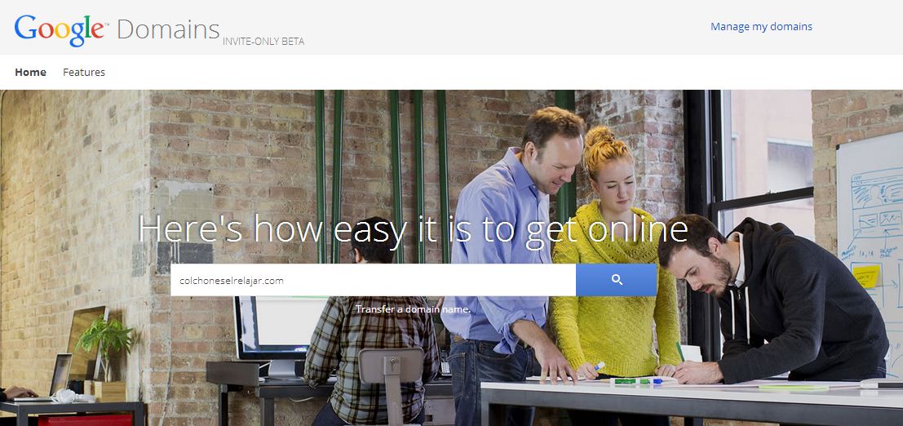Screen dimensions: 903x426
Task: Click the gray Domains wordmark
Action: 168,29
